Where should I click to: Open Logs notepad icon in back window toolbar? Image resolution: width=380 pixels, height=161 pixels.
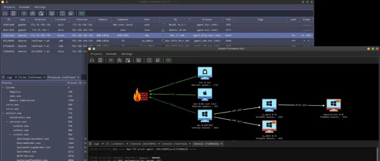coord(13,13)
